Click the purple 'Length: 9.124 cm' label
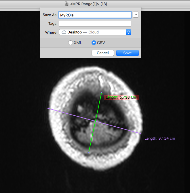 point(159,138)
